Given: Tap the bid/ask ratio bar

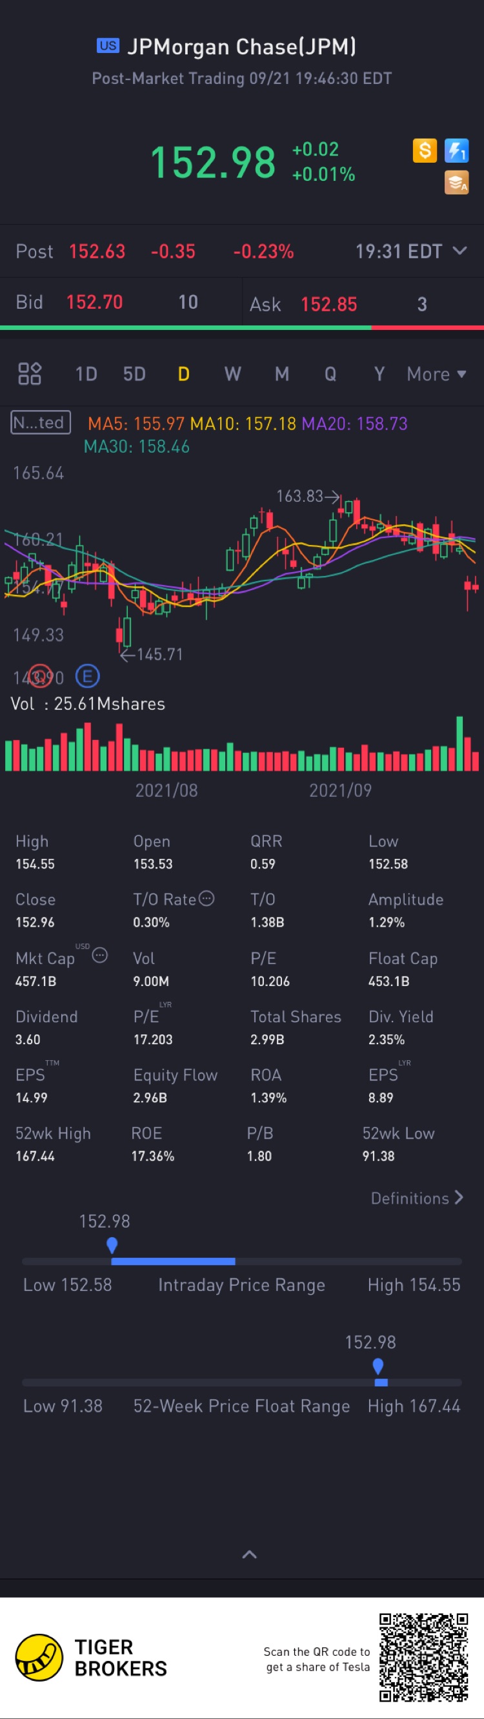Looking at the screenshot, I should 242,327.
